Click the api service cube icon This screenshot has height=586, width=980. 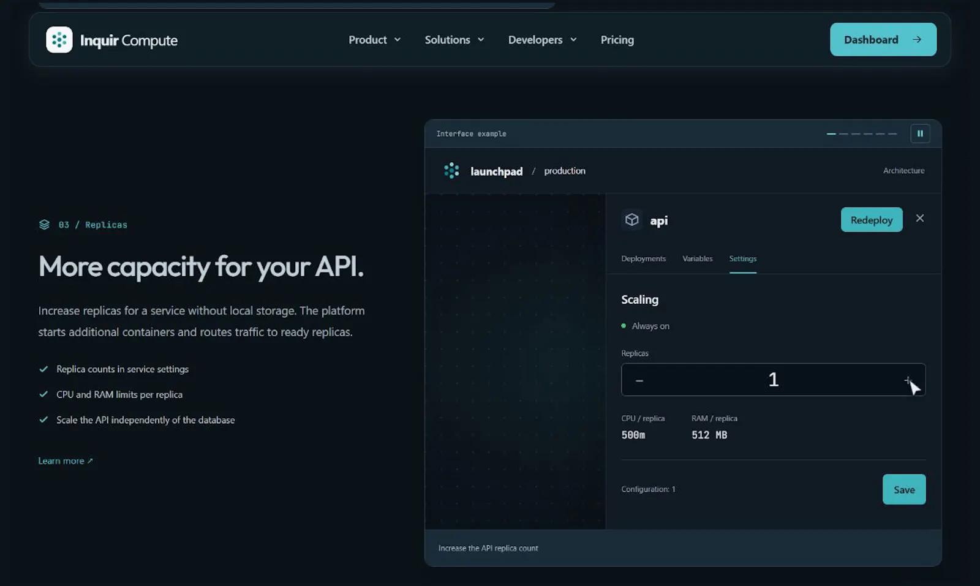tap(631, 220)
